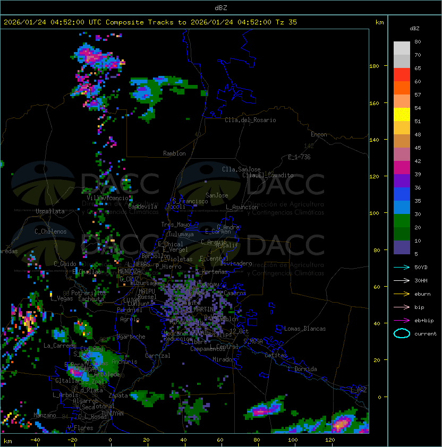Select the bright yellow 54 dBZ swatch
442x447 pixels.
click(402, 115)
